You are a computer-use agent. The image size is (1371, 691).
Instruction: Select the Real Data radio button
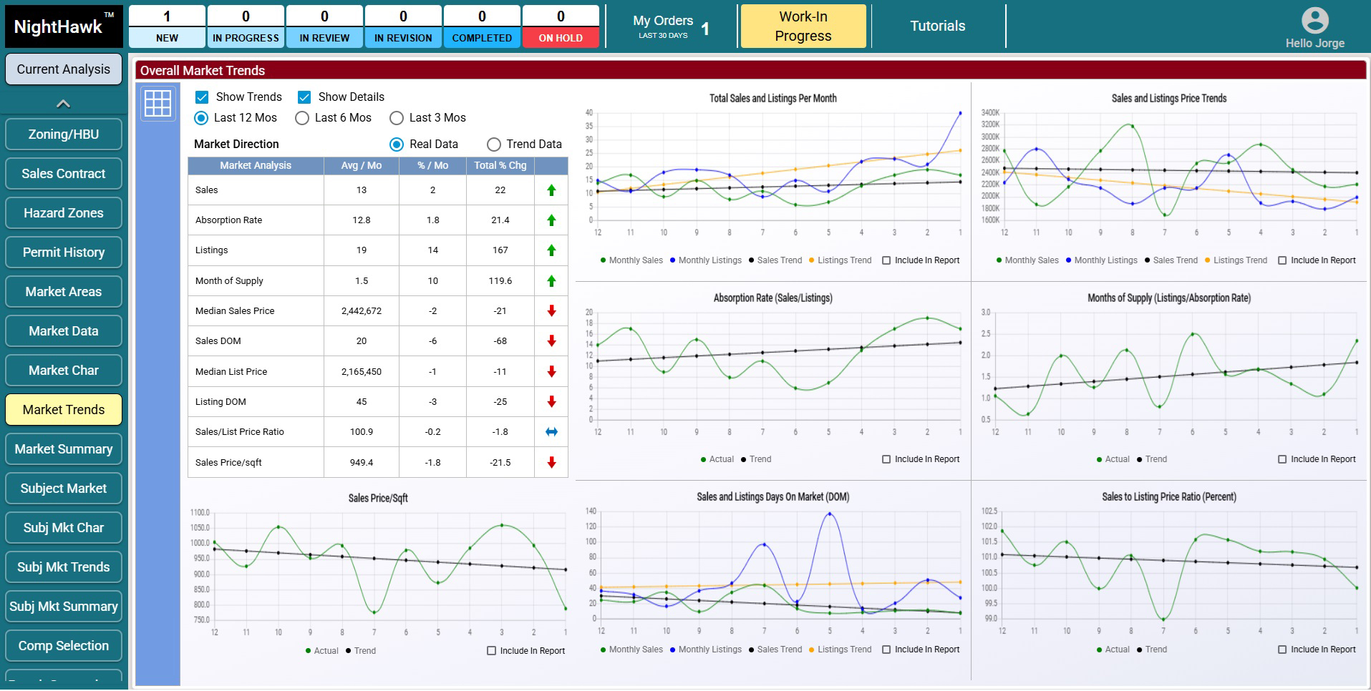click(x=397, y=144)
